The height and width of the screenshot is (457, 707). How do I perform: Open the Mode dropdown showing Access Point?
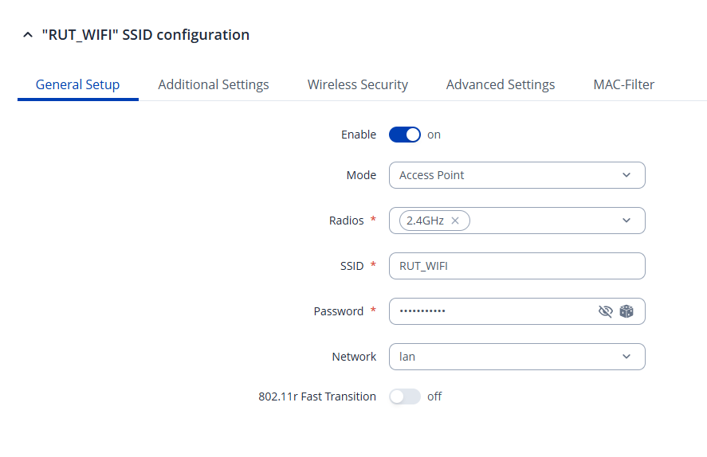(516, 175)
